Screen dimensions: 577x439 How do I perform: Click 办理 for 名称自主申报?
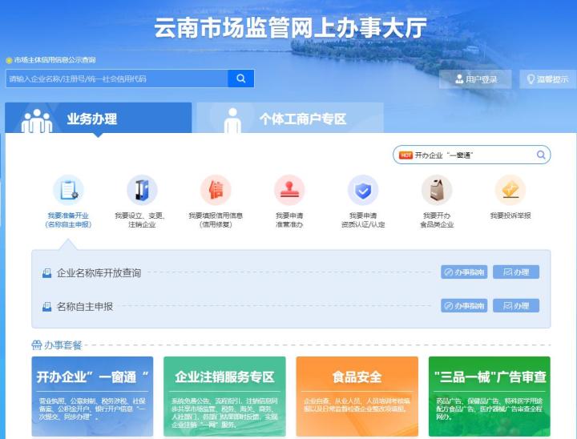pos(516,305)
